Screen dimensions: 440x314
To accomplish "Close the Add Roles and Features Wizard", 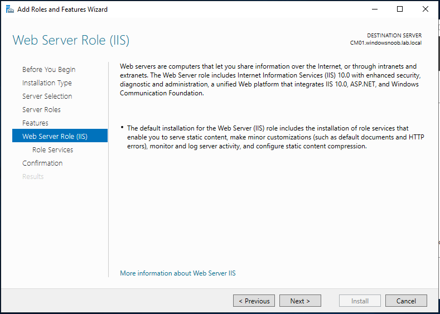I will pos(425,9).
